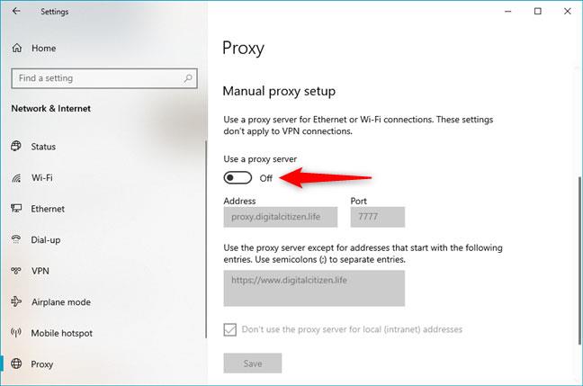Toggle the Use a proxy server switch
The width and height of the screenshot is (583, 386).
pyautogui.click(x=238, y=178)
